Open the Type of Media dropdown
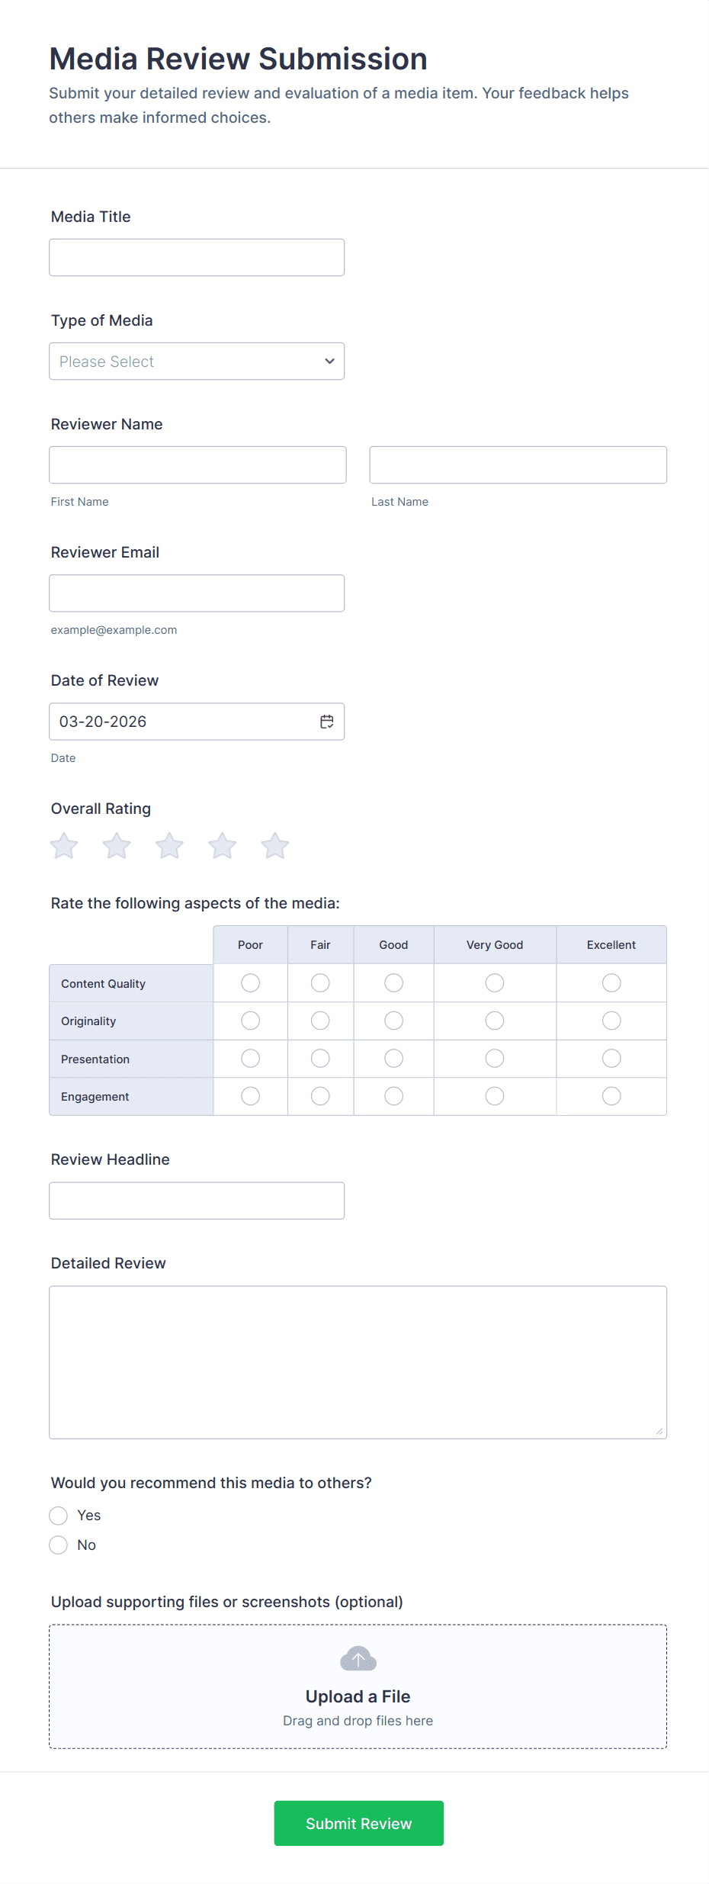The image size is (709, 1884). (x=197, y=362)
